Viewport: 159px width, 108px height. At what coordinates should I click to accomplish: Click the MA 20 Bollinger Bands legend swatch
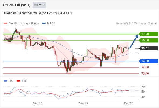[5, 23]
